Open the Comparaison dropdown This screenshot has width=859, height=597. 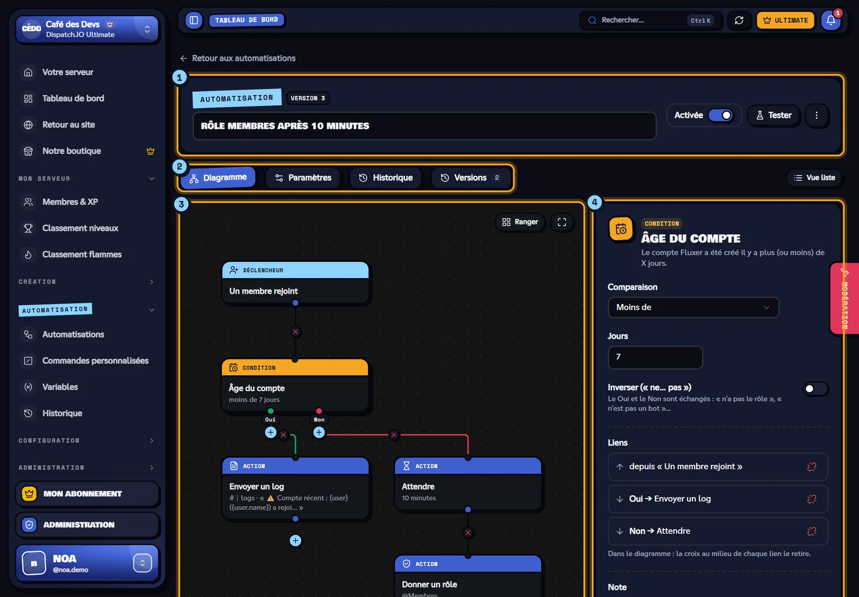point(693,307)
